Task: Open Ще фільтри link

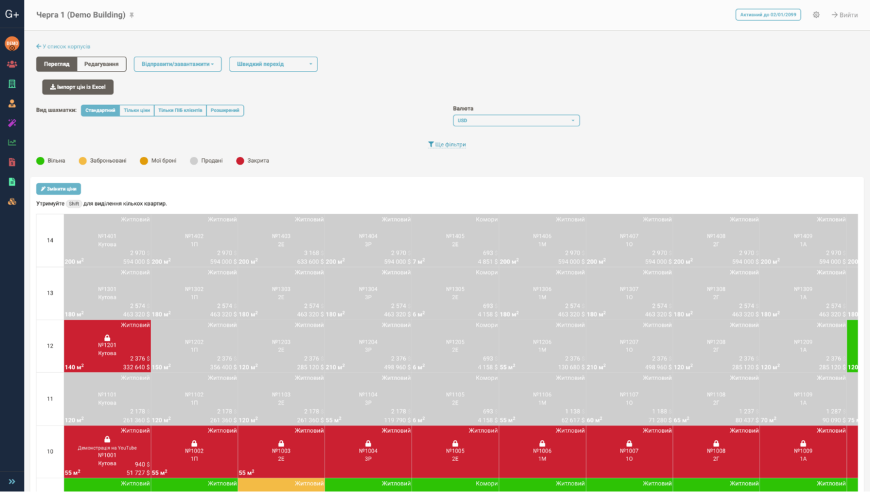Action: (x=447, y=144)
